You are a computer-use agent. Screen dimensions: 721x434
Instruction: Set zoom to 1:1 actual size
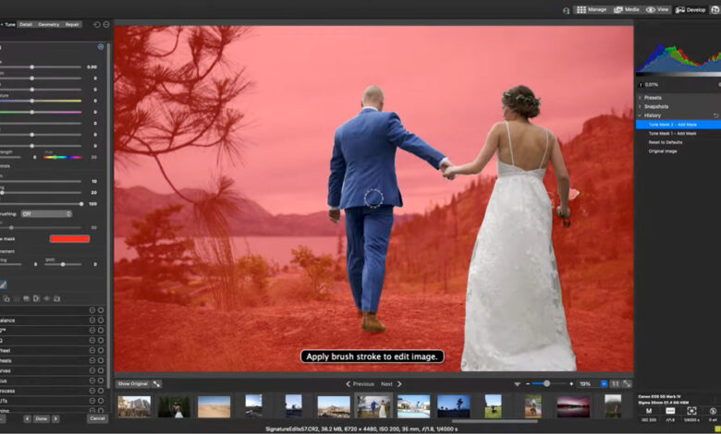616,384
